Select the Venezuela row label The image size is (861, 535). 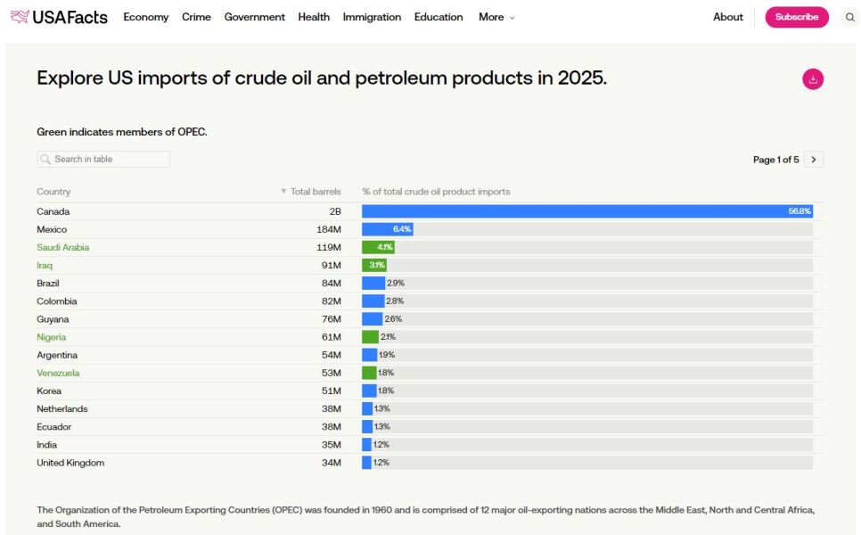(58, 373)
